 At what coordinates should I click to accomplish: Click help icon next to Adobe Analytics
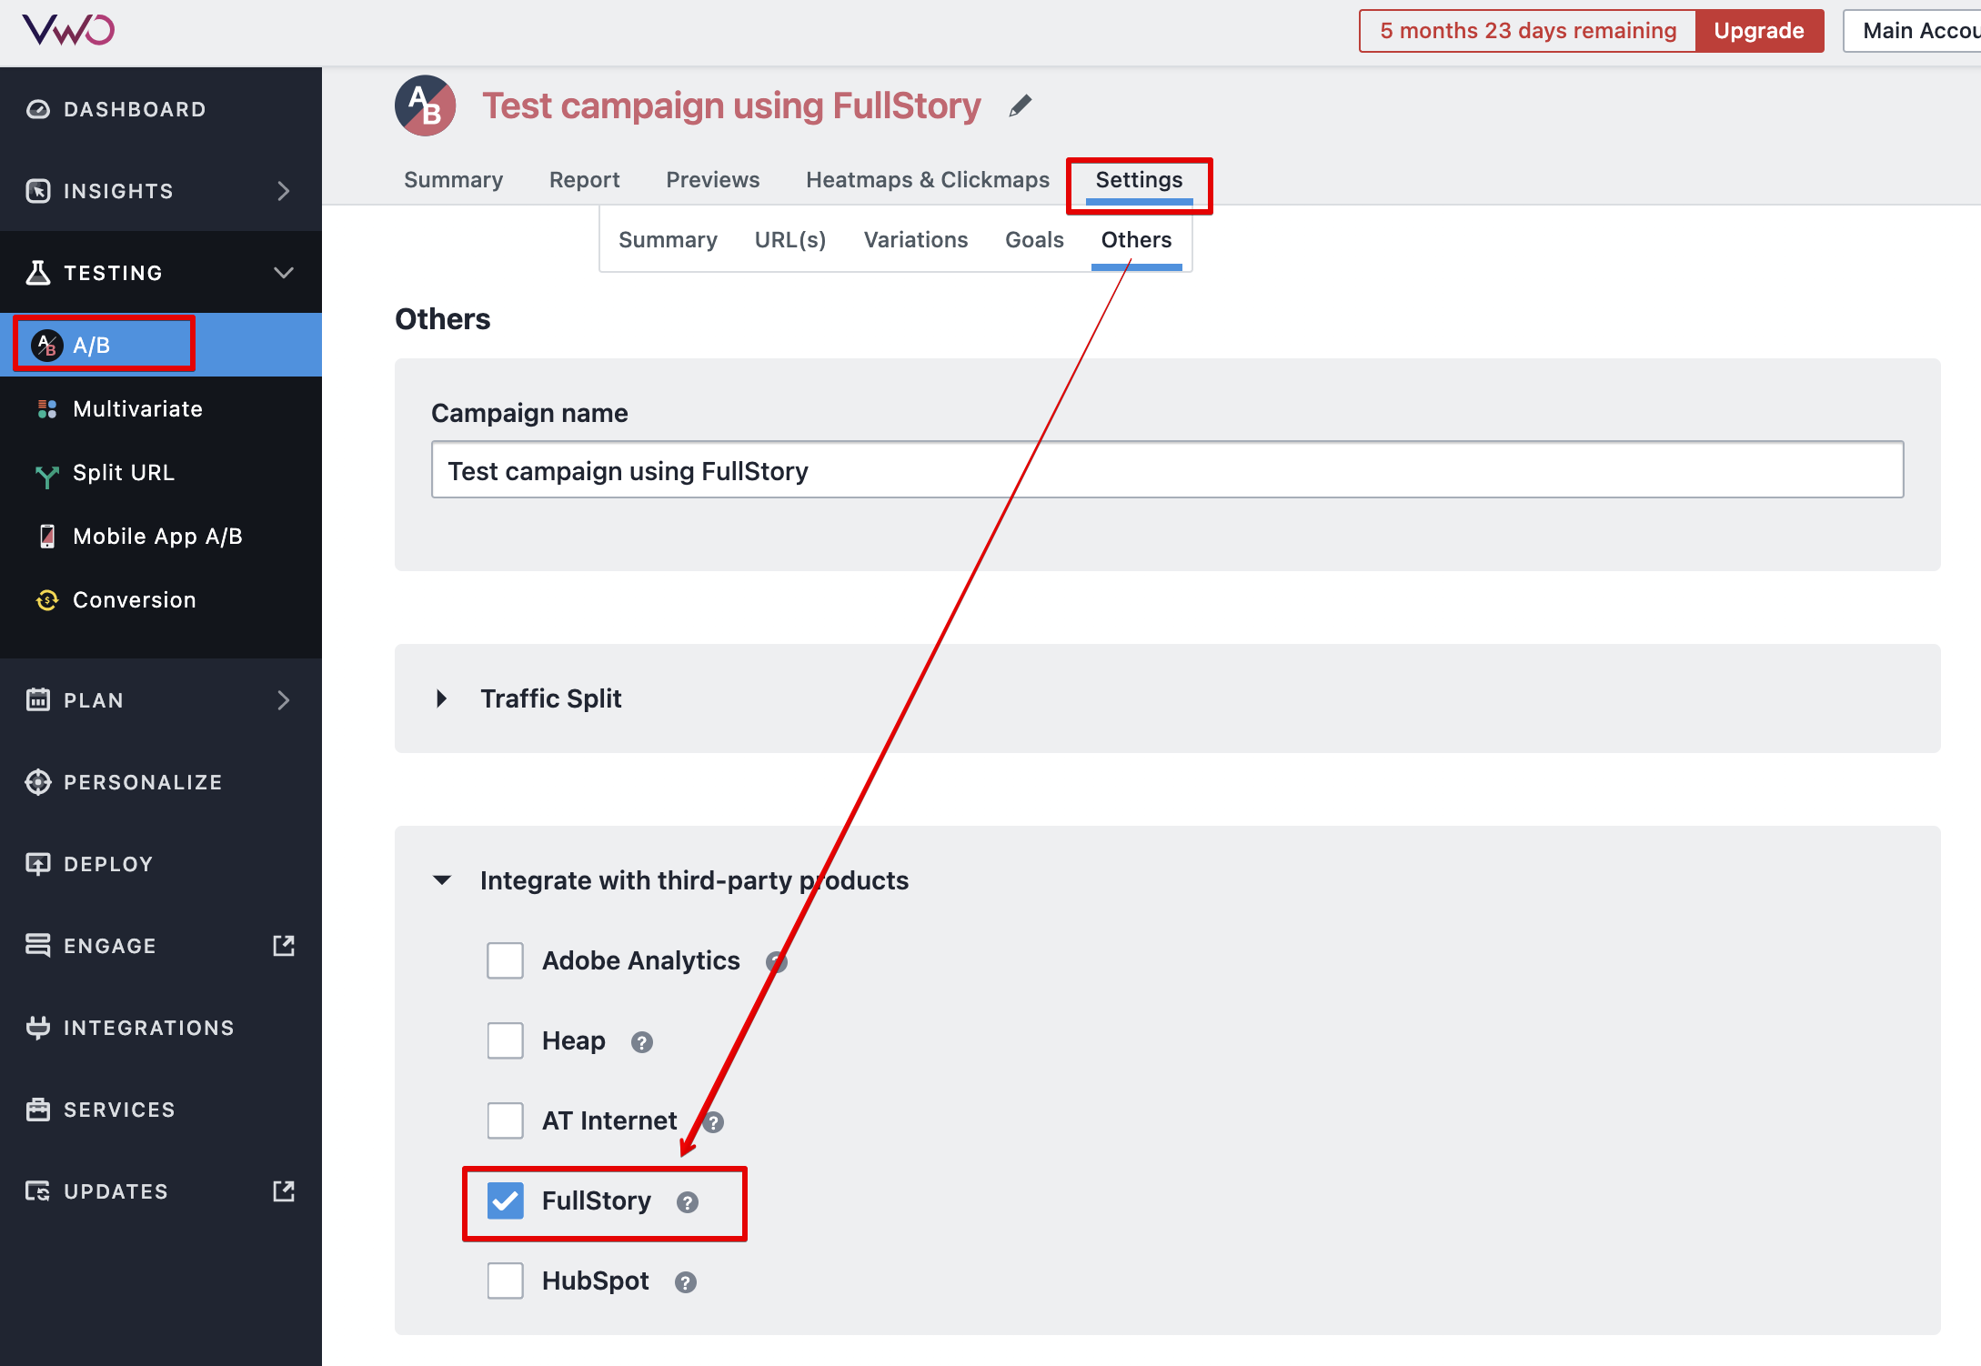(776, 962)
